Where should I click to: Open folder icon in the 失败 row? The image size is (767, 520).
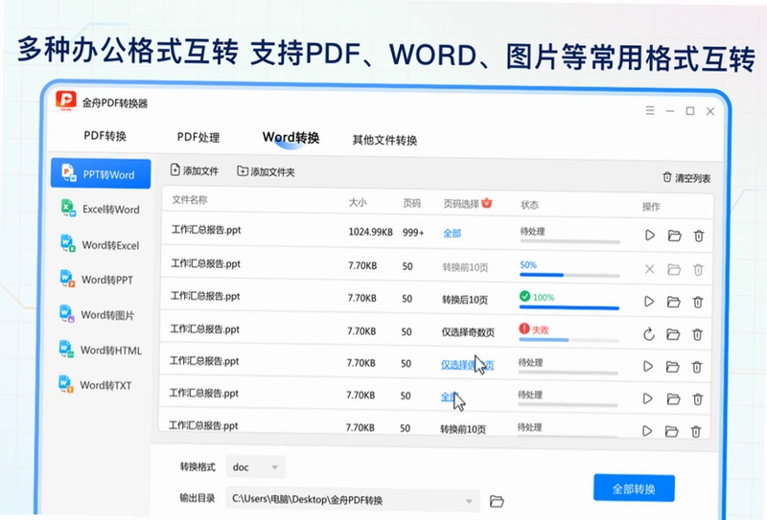point(673,334)
